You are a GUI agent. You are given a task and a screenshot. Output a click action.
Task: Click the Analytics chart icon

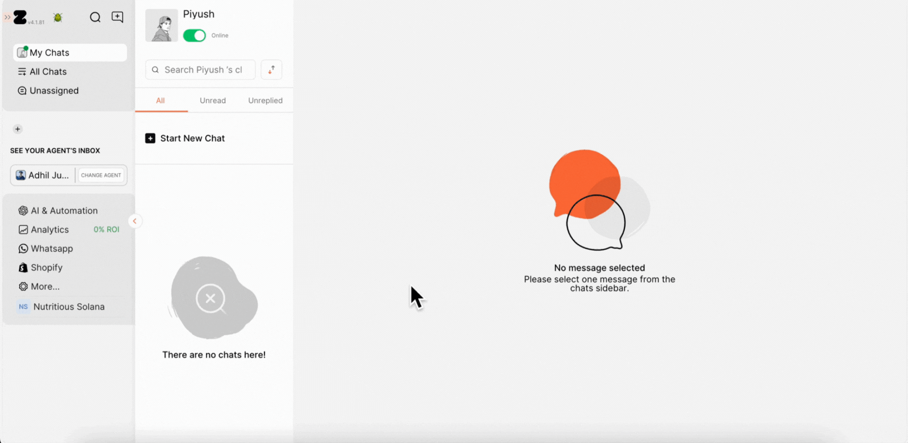(x=23, y=229)
